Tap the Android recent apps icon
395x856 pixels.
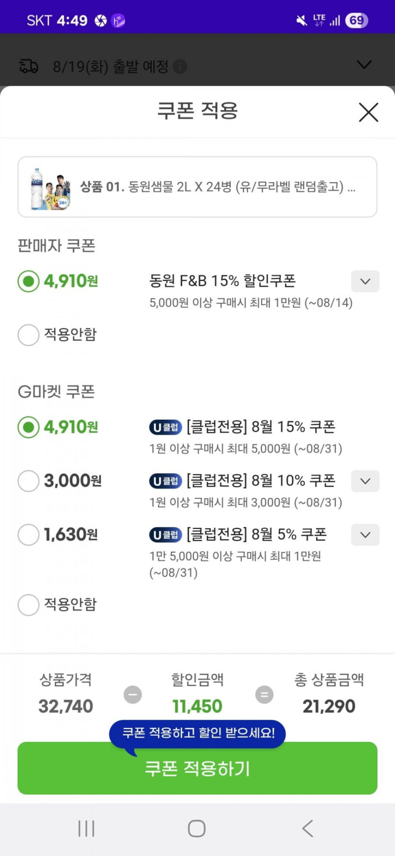[87, 829]
